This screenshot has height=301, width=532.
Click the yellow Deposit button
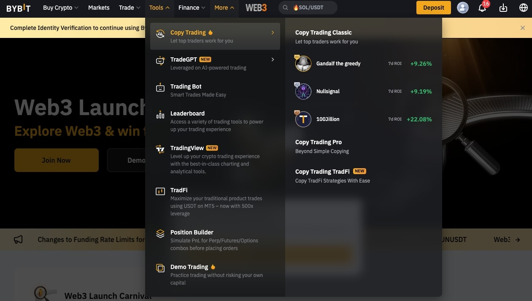(x=434, y=8)
